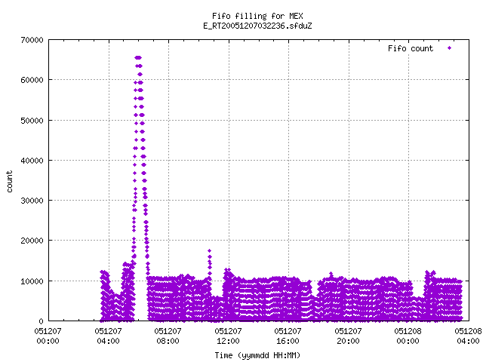Click the 051208 00:00 x-axis tick label
483x362 pixels.
(x=408, y=336)
